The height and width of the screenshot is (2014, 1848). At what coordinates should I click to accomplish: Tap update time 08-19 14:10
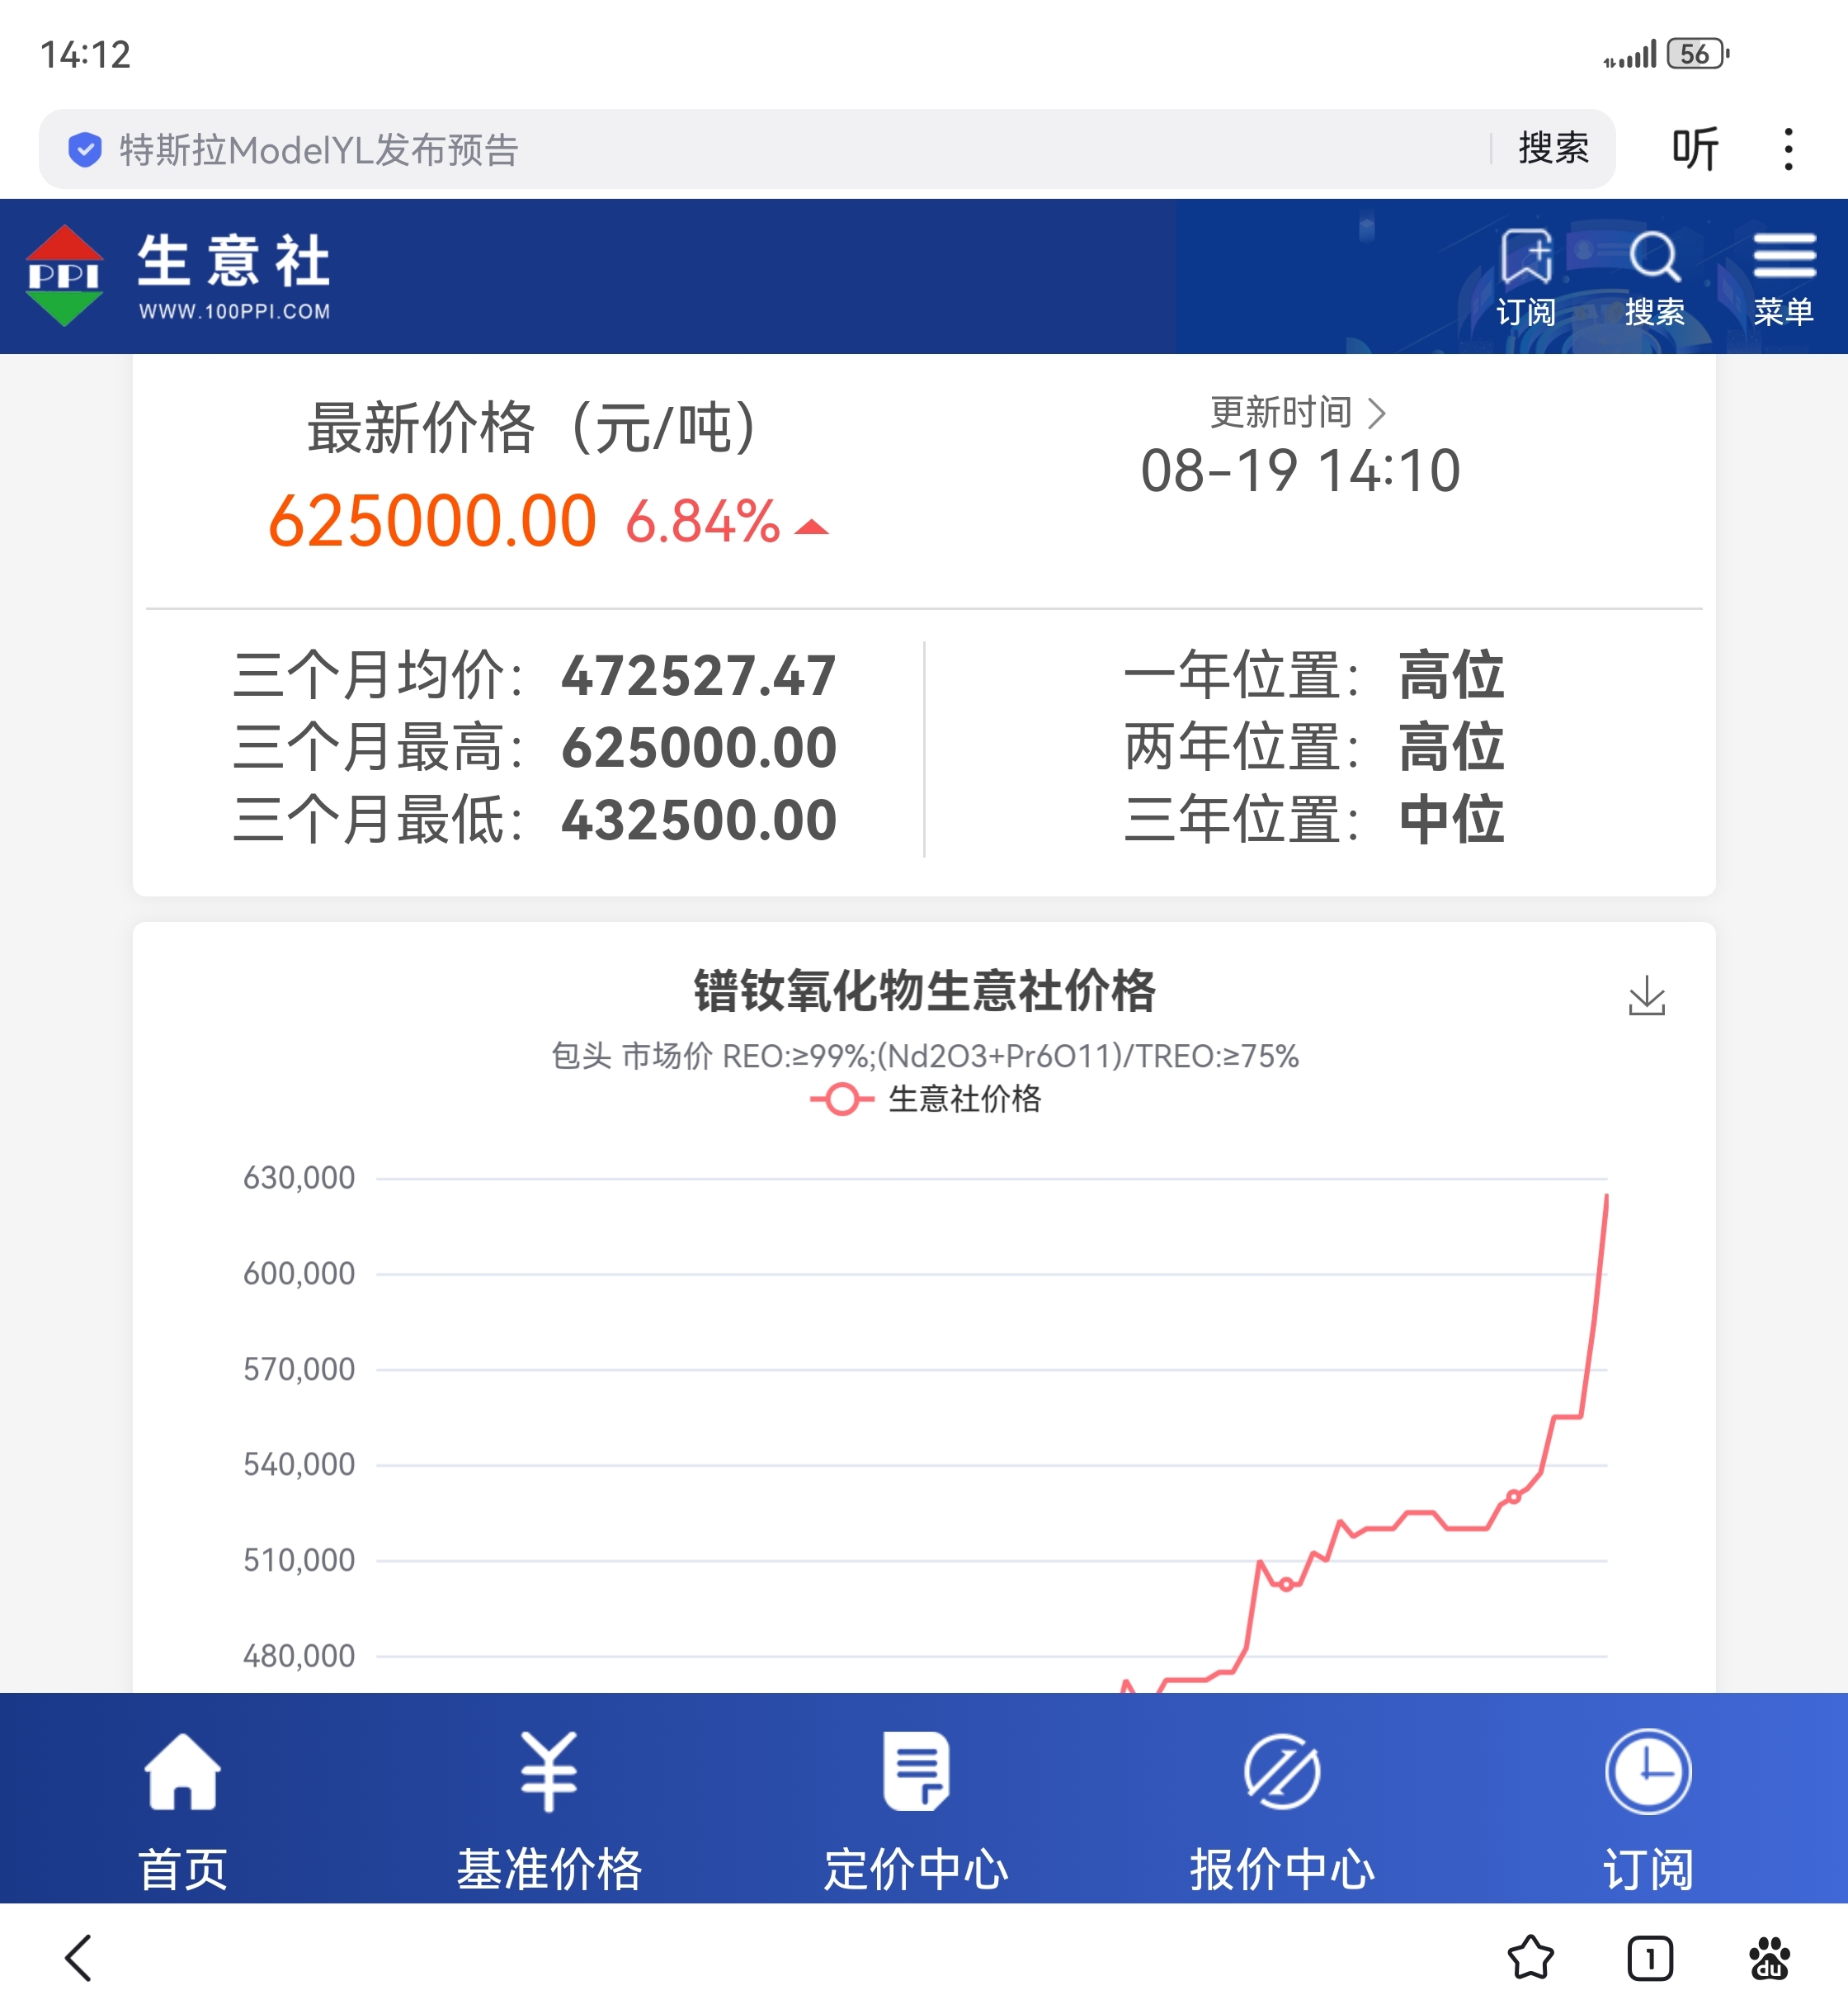click(x=1300, y=470)
